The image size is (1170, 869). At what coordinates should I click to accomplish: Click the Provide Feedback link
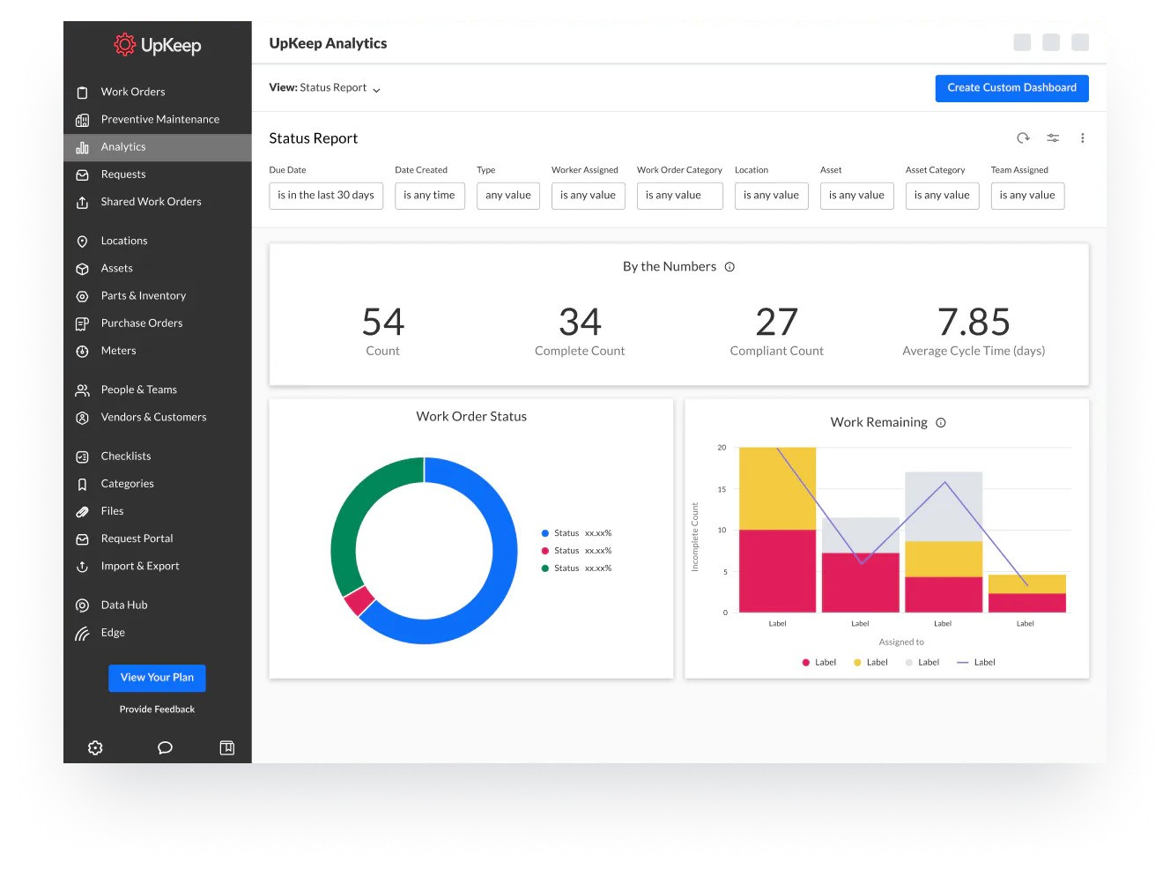(x=157, y=709)
